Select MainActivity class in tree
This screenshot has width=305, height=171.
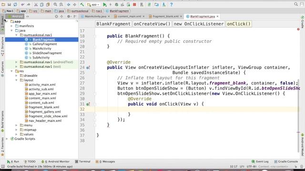click(x=41, y=48)
